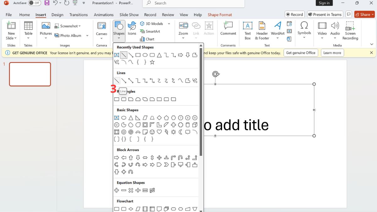
Task: Choose the cloud basic shape
Action: click(x=188, y=132)
